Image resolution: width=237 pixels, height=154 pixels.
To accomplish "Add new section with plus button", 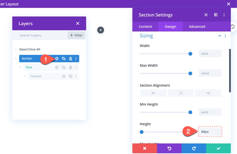I will coord(100,30).
